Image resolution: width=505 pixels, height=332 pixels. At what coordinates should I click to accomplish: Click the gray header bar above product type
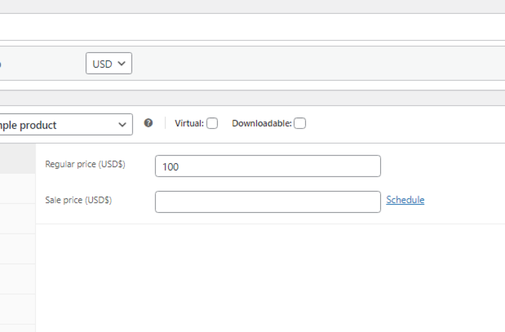point(252,97)
